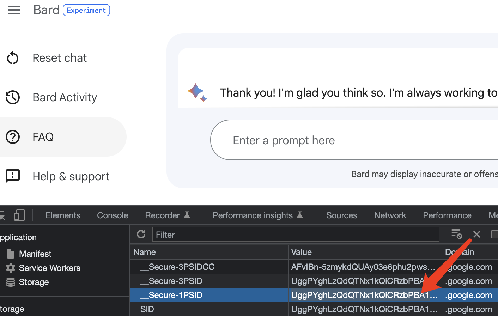
Task: Switch to the Network tab
Action: click(x=390, y=215)
